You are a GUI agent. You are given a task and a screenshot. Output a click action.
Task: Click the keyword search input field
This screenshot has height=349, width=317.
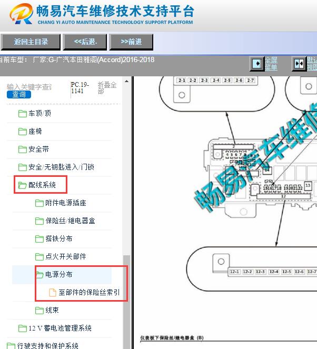click(x=29, y=87)
